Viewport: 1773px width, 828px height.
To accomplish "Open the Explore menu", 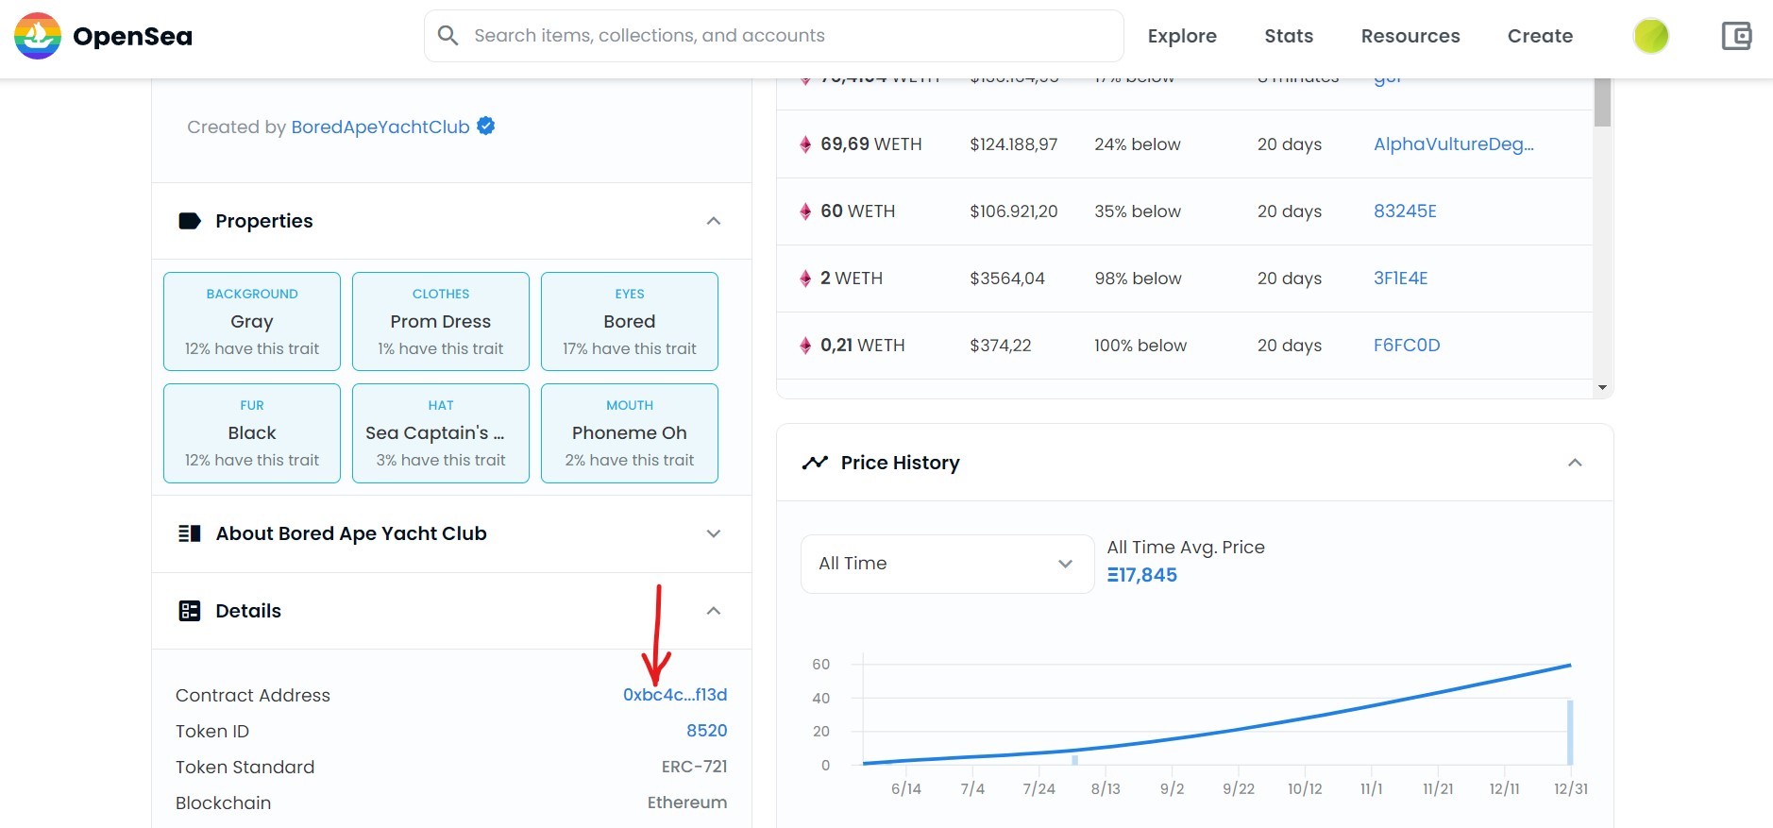I will (x=1182, y=36).
